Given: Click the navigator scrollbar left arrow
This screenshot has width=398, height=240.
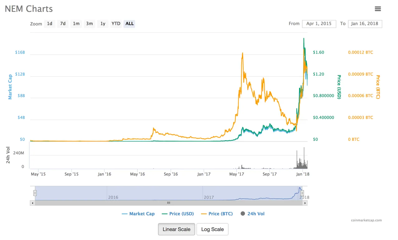Looking at the screenshot, I should click(32, 203).
